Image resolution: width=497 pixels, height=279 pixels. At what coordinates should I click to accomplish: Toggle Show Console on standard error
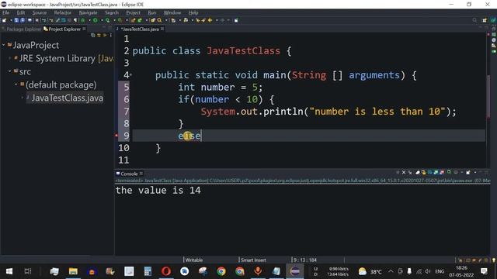click(x=442, y=172)
